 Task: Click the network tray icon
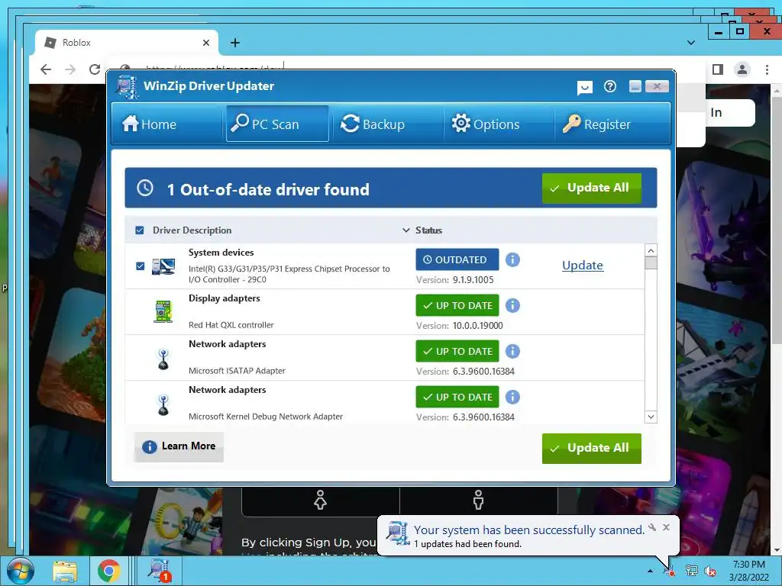(x=692, y=571)
